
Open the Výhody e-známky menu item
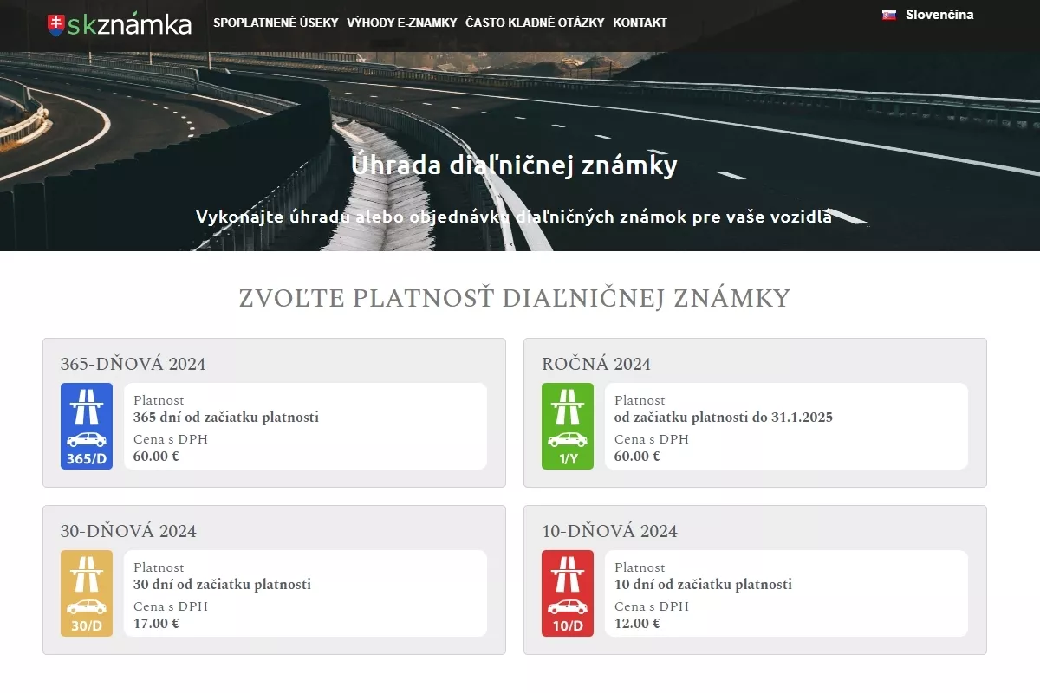pyautogui.click(x=401, y=23)
